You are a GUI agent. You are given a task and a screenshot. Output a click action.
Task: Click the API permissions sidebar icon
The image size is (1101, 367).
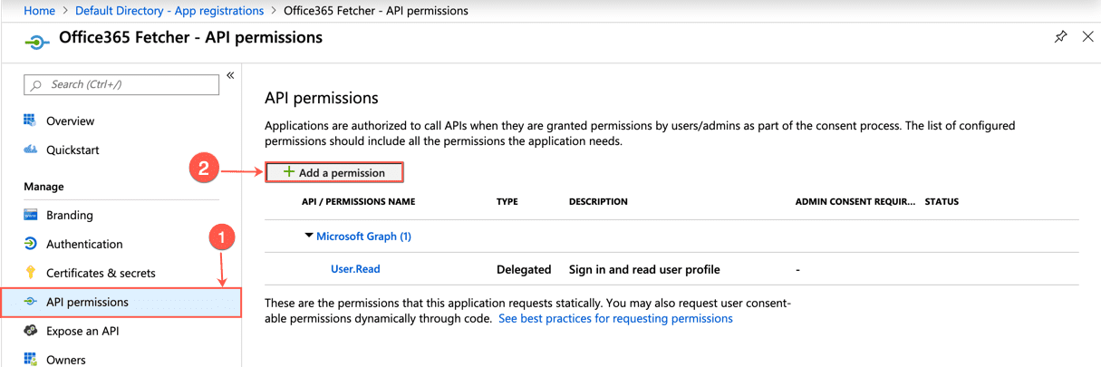[30, 302]
